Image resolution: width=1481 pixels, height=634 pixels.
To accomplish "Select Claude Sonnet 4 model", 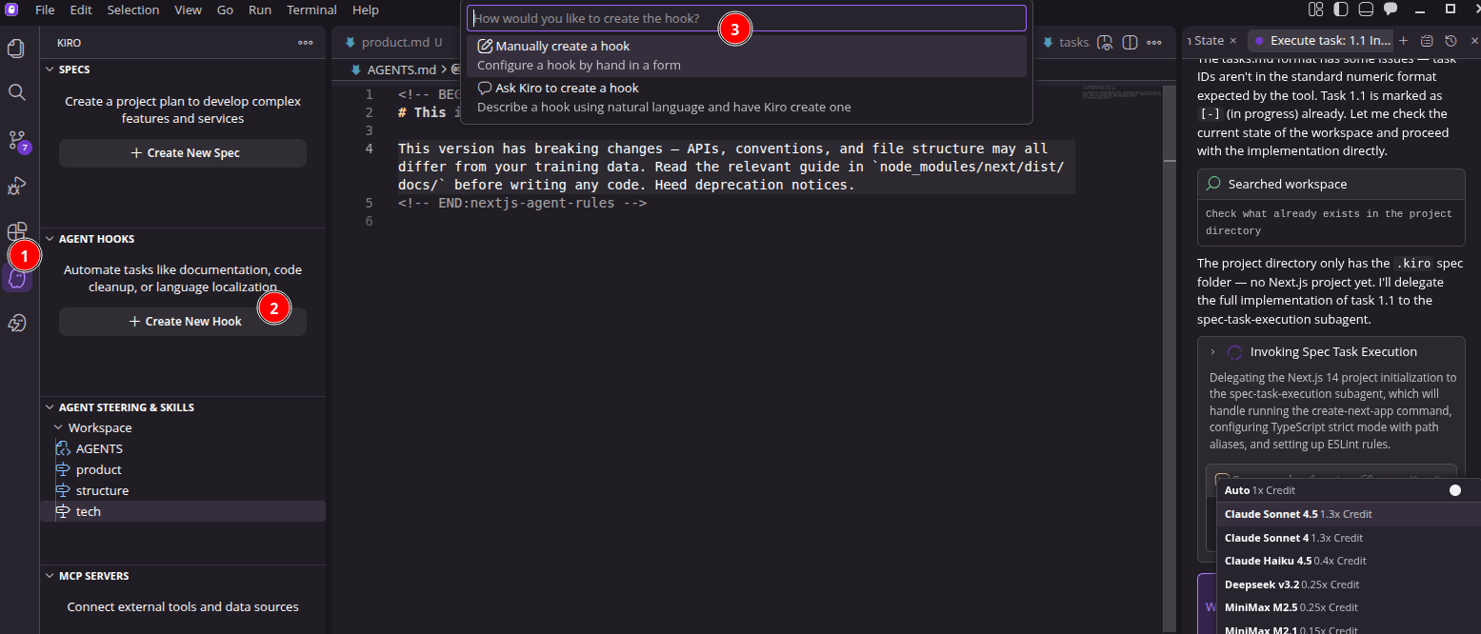I will [x=1349, y=538].
